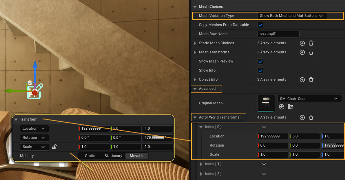Click the Original Mesh chair thumbnail
345x180 pixels.
point(266,103)
